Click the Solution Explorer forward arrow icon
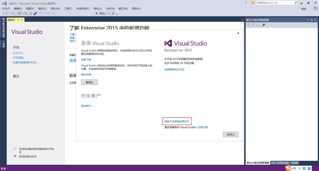Image resolution: width=319 pixels, height=171 pixels. coord(253,25)
